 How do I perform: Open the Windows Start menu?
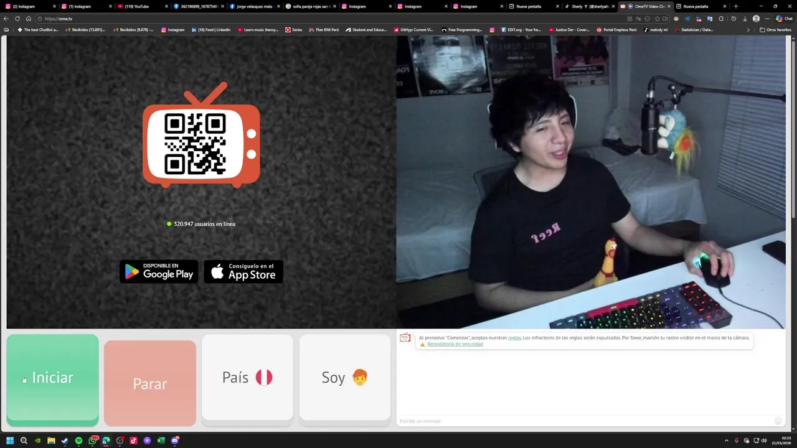10,441
